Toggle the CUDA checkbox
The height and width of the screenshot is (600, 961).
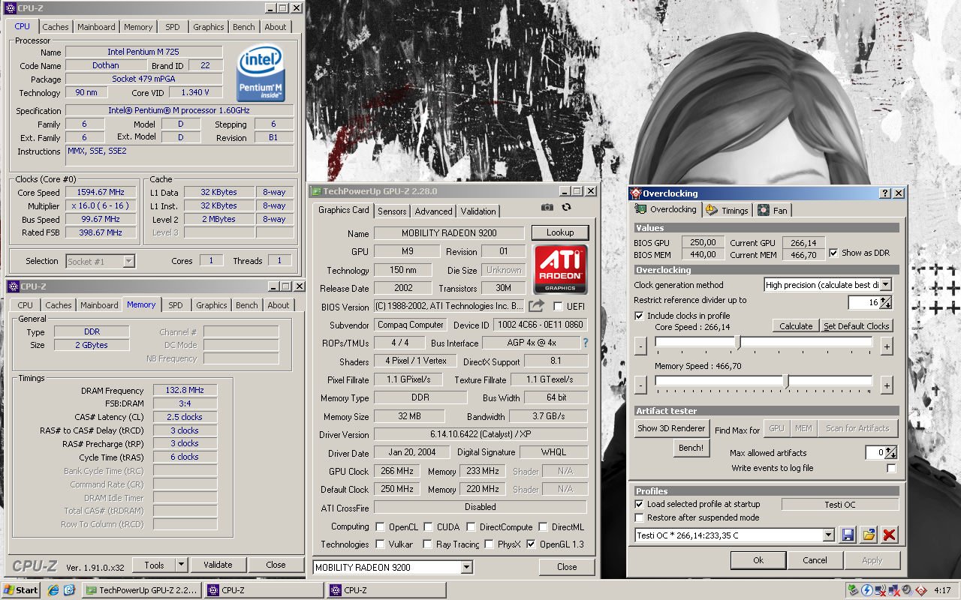pyautogui.click(x=428, y=526)
